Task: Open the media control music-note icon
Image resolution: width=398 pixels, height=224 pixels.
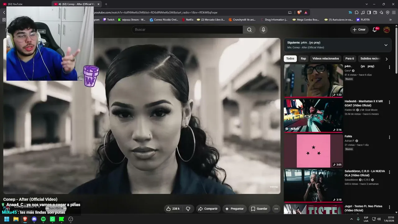Action: coord(363,12)
